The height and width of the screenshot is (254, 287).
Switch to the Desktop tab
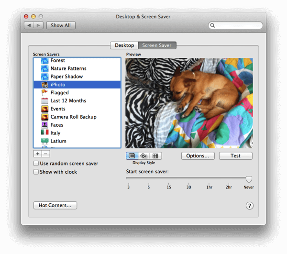click(124, 45)
